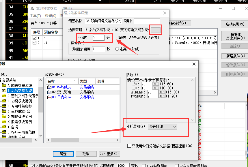Image resolution: width=248 pixels, height=167 pixels.
Task: Open folder A.图表交易系统 icon
Action: tap(4, 85)
